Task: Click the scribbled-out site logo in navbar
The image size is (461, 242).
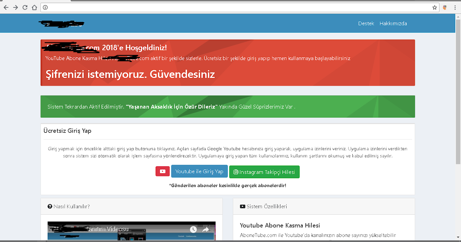Action: [62, 23]
